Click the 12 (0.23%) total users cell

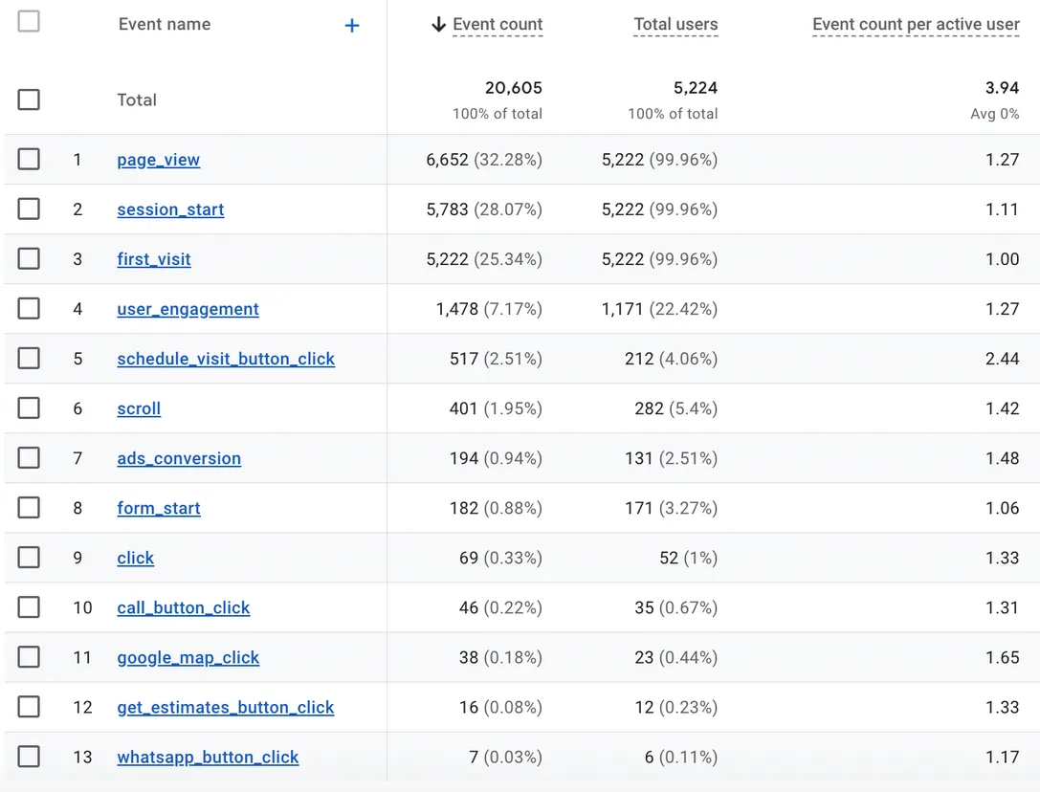(675, 707)
